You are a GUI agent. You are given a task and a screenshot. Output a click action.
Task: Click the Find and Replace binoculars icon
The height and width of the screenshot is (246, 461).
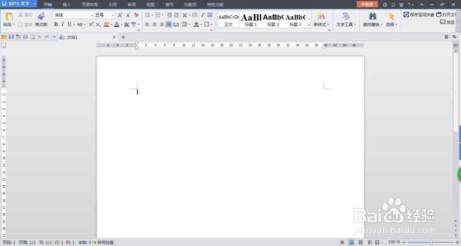372,17
